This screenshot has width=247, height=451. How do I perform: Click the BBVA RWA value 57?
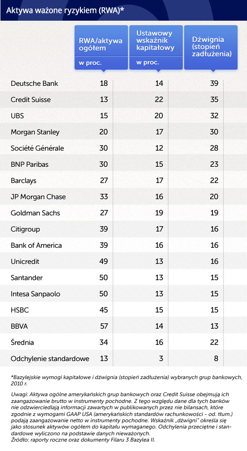104,326
